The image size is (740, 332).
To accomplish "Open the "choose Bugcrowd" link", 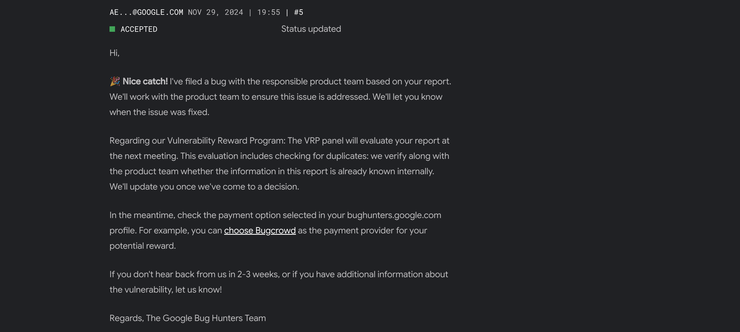I will (260, 230).
